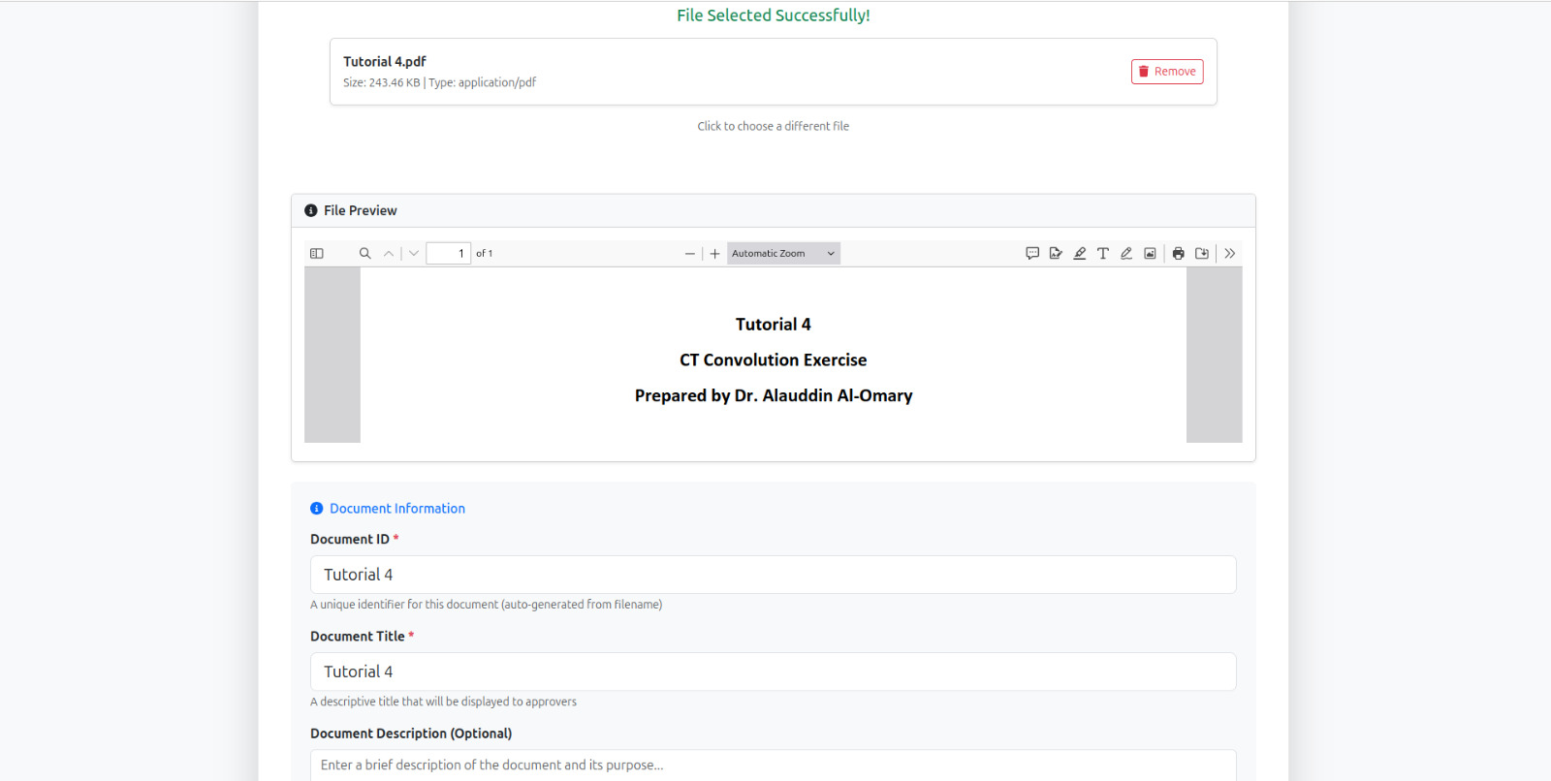Go to next page arrow

(414, 254)
